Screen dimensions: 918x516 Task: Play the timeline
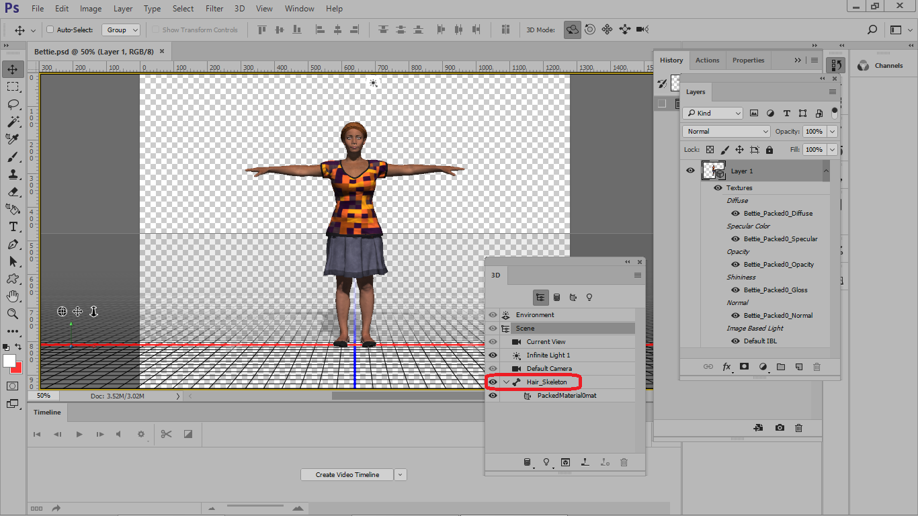[x=79, y=435]
